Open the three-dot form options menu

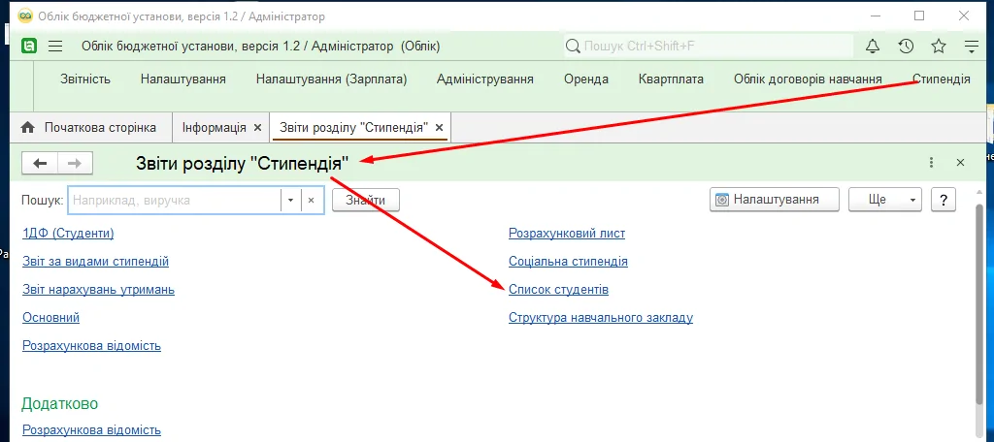[931, 163]
